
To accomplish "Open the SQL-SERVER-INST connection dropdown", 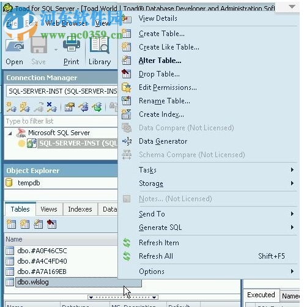I will [62, 91].
